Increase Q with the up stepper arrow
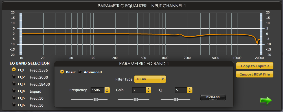Image resolution: width=283 pixels, height=112 pixels. click(x=190, y=89)
